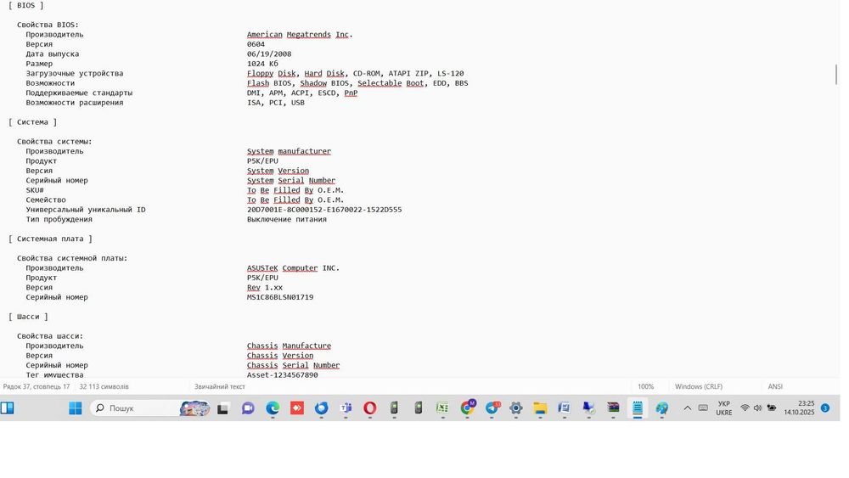849x478 pixels.
Task: Click DMI, APM, ACPI, ESCD, PnP line
Action: [x=302, y=93]
